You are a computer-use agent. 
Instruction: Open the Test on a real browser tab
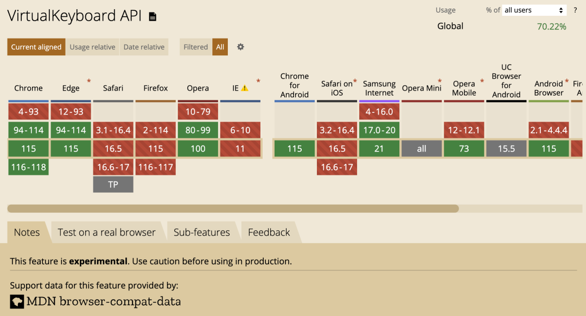point(106,232)
